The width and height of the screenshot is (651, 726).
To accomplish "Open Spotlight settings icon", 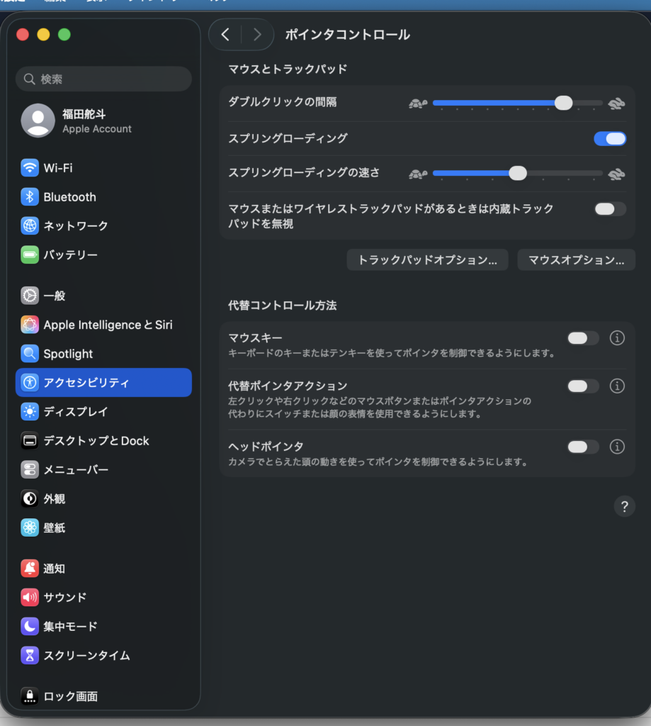I will click(x=30, y=354).
